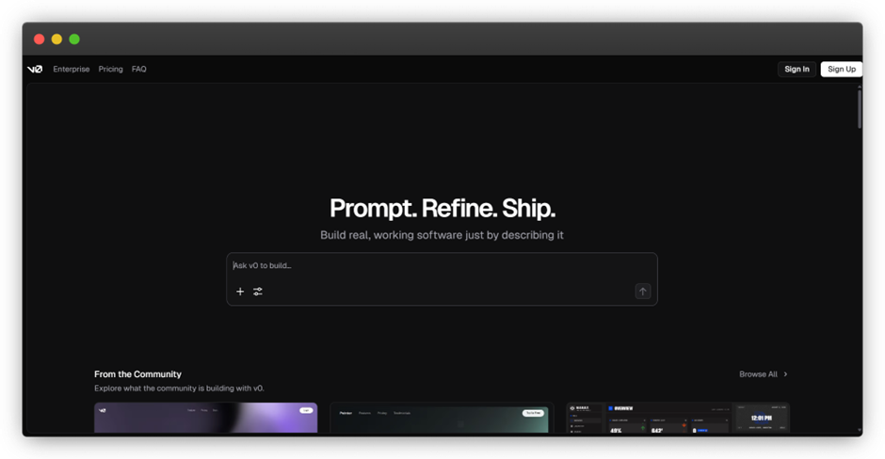The height and width of the screenshot is (459, 885).
Task: Go to the Pricing page
Action: (x=110, y=69)
